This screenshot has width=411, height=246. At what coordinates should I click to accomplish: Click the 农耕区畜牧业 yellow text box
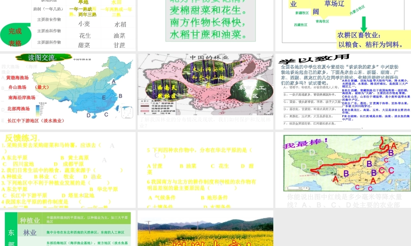pos(372,39)
